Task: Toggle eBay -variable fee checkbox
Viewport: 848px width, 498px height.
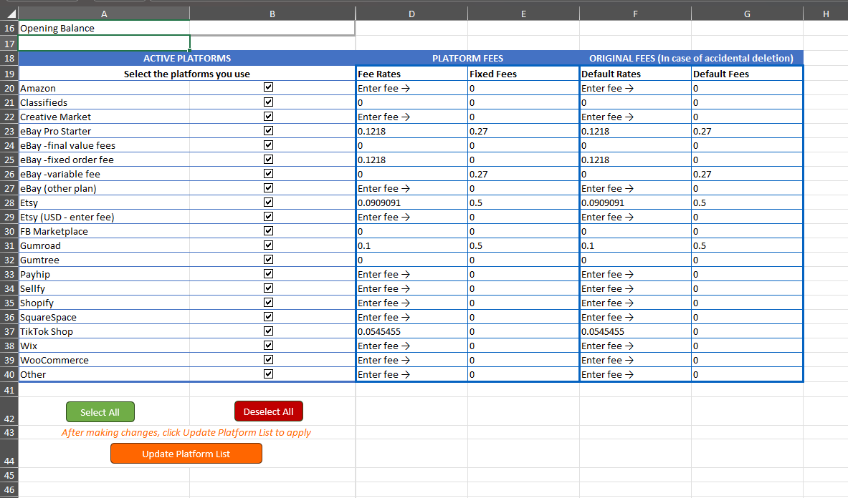Action: coord(268,173)
